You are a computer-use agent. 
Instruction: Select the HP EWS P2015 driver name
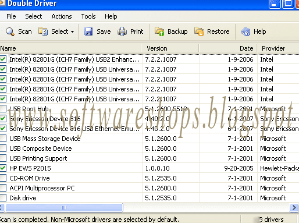pos(30,168)
